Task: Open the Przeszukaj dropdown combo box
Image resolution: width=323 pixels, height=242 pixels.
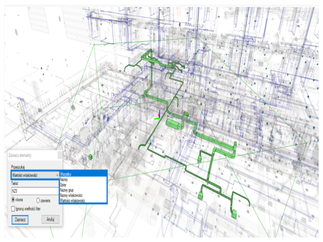Action: 33,174
